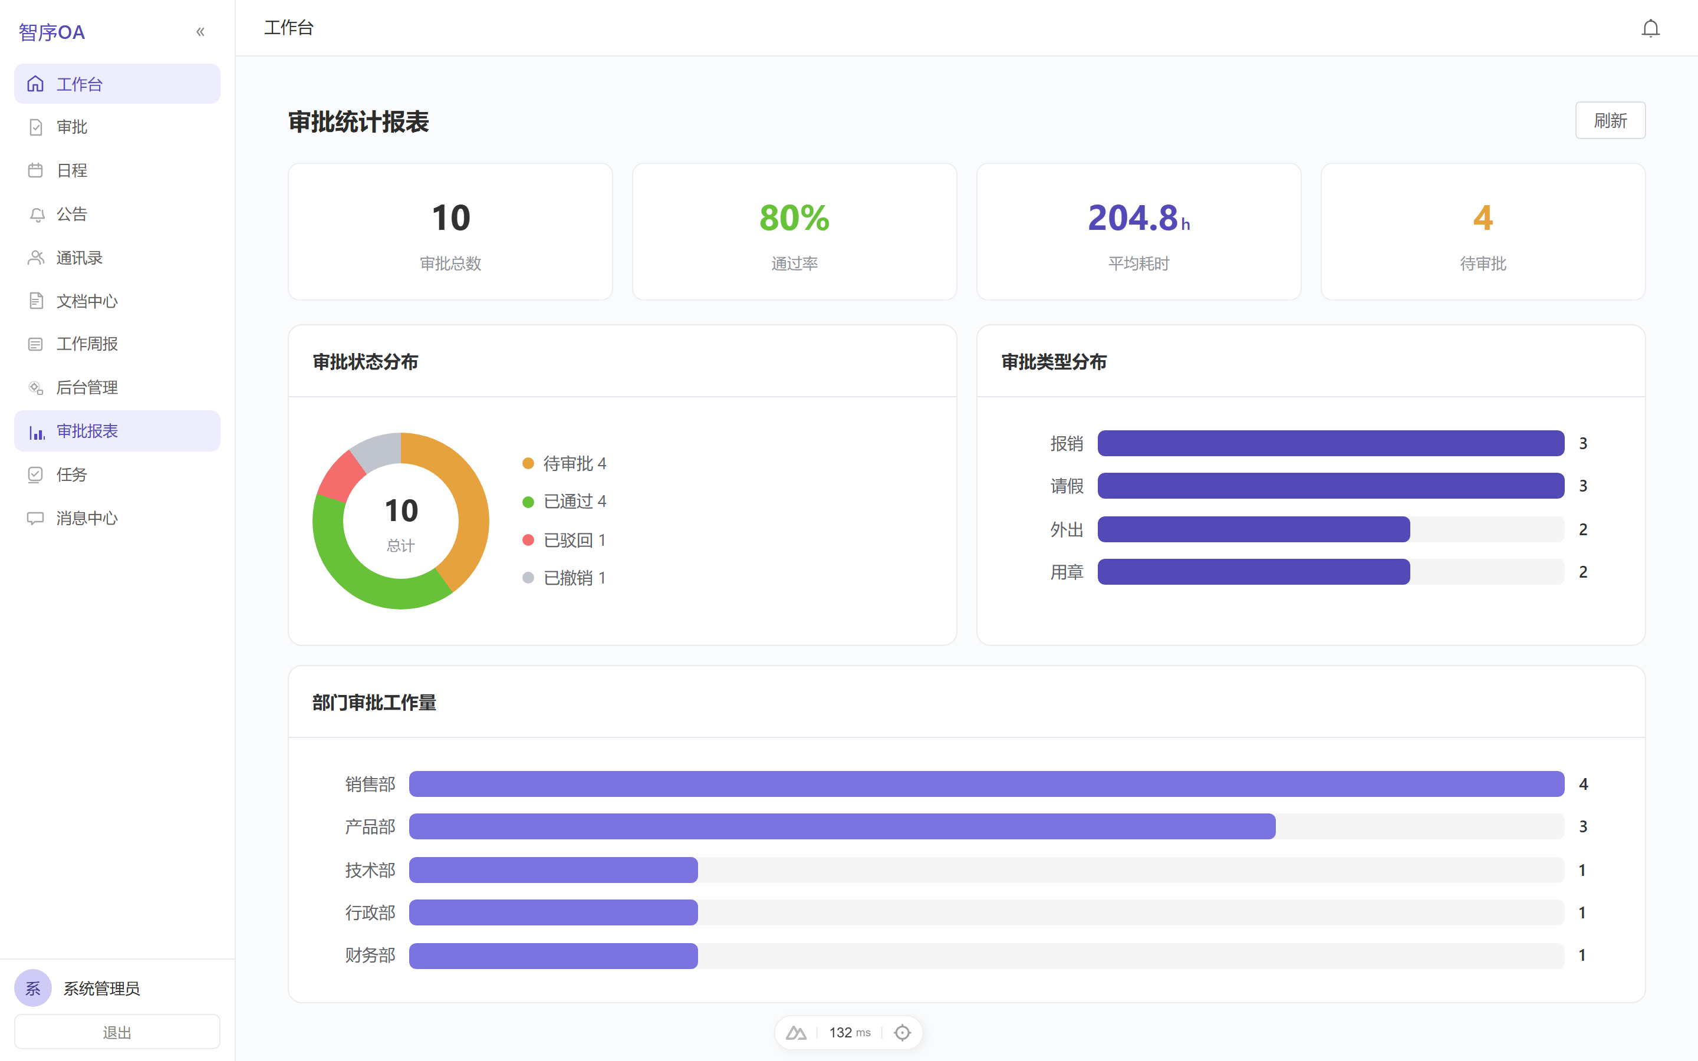Click the 报销 type bar
Viewport: 1698px width, 1061px height.
click(x=1330, y=443)
